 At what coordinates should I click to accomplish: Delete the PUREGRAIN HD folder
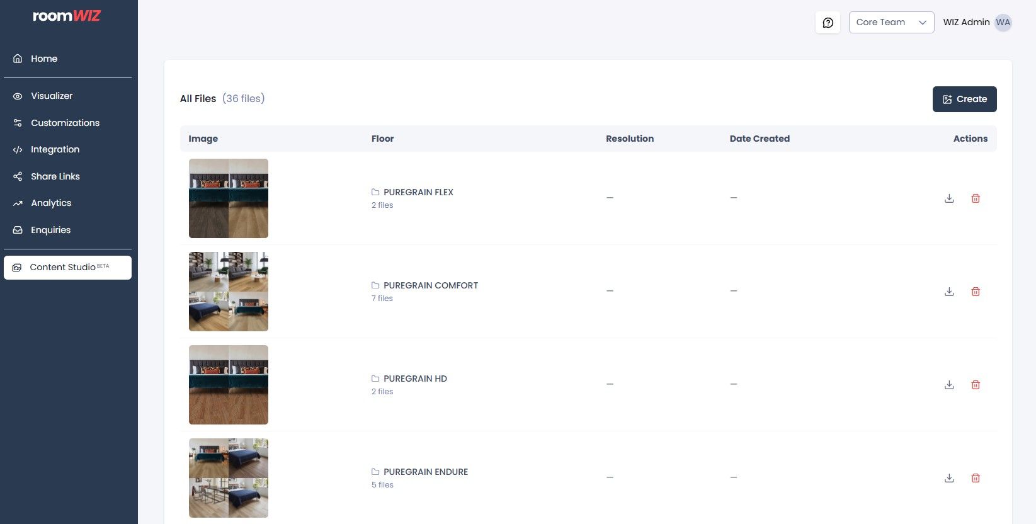click(976, 385)
